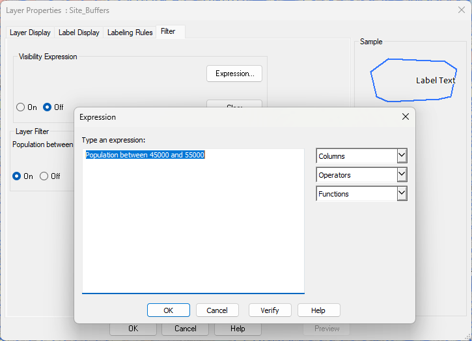Switch to the Layer Display tab
The height and width of the screenshot is (341, 472).
coord(30,33)
